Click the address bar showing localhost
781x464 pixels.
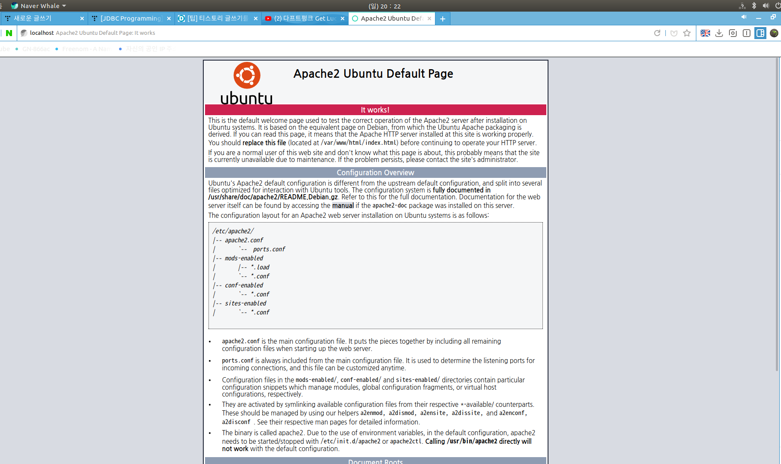click(x=335, y=33)
